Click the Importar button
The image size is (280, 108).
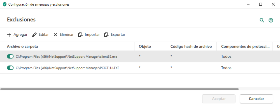click(89, 35)
